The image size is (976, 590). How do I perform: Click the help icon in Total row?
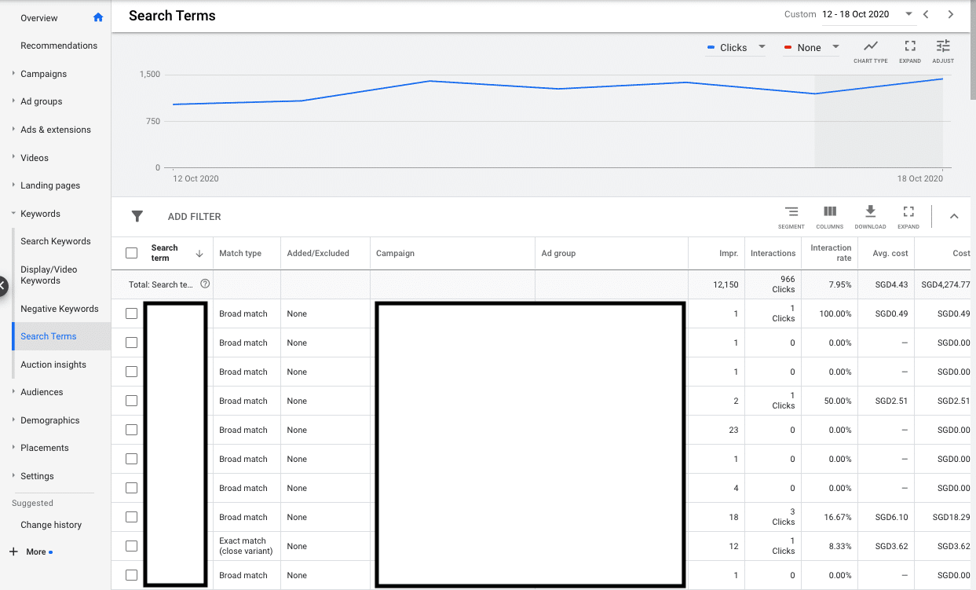(x=205, y=284)
